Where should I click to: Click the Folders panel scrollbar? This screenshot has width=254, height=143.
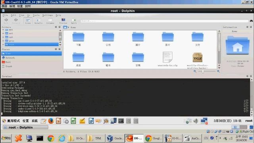point(60,38)
